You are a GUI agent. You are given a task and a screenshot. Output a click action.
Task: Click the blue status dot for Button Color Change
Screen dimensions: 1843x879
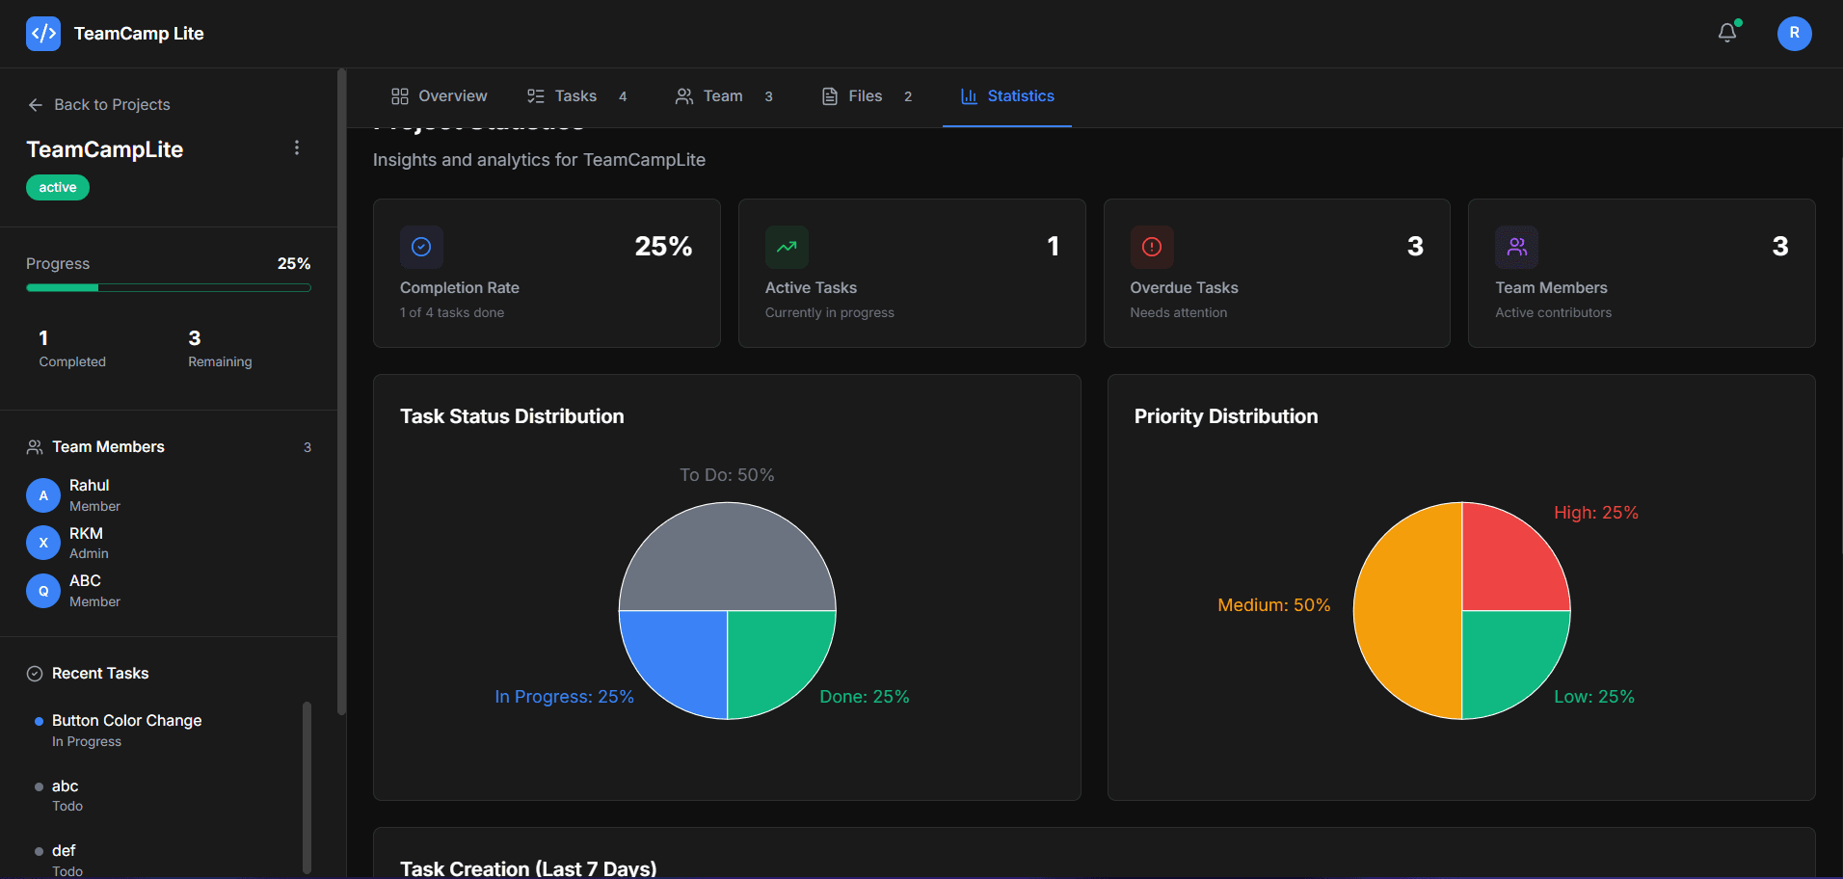point(39,721)
